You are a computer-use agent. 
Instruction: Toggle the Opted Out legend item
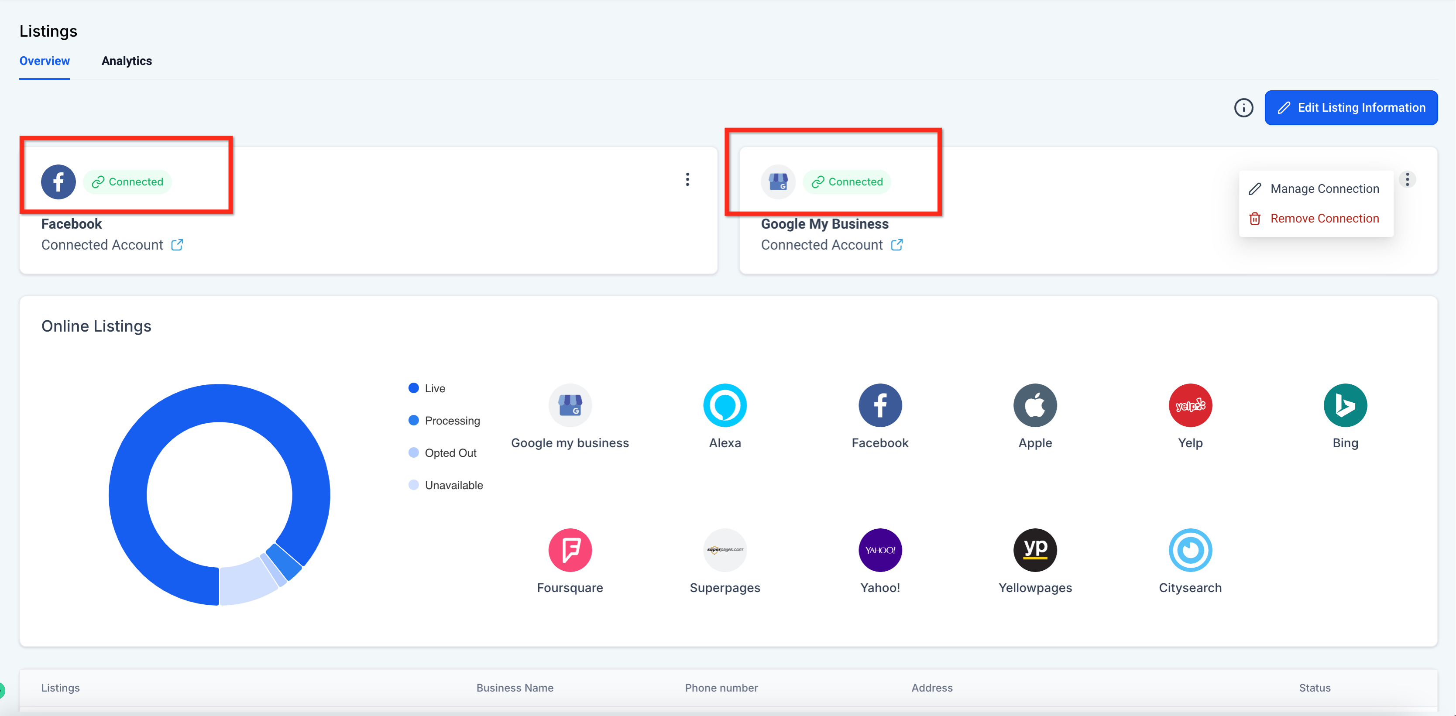tap(450, 452)
